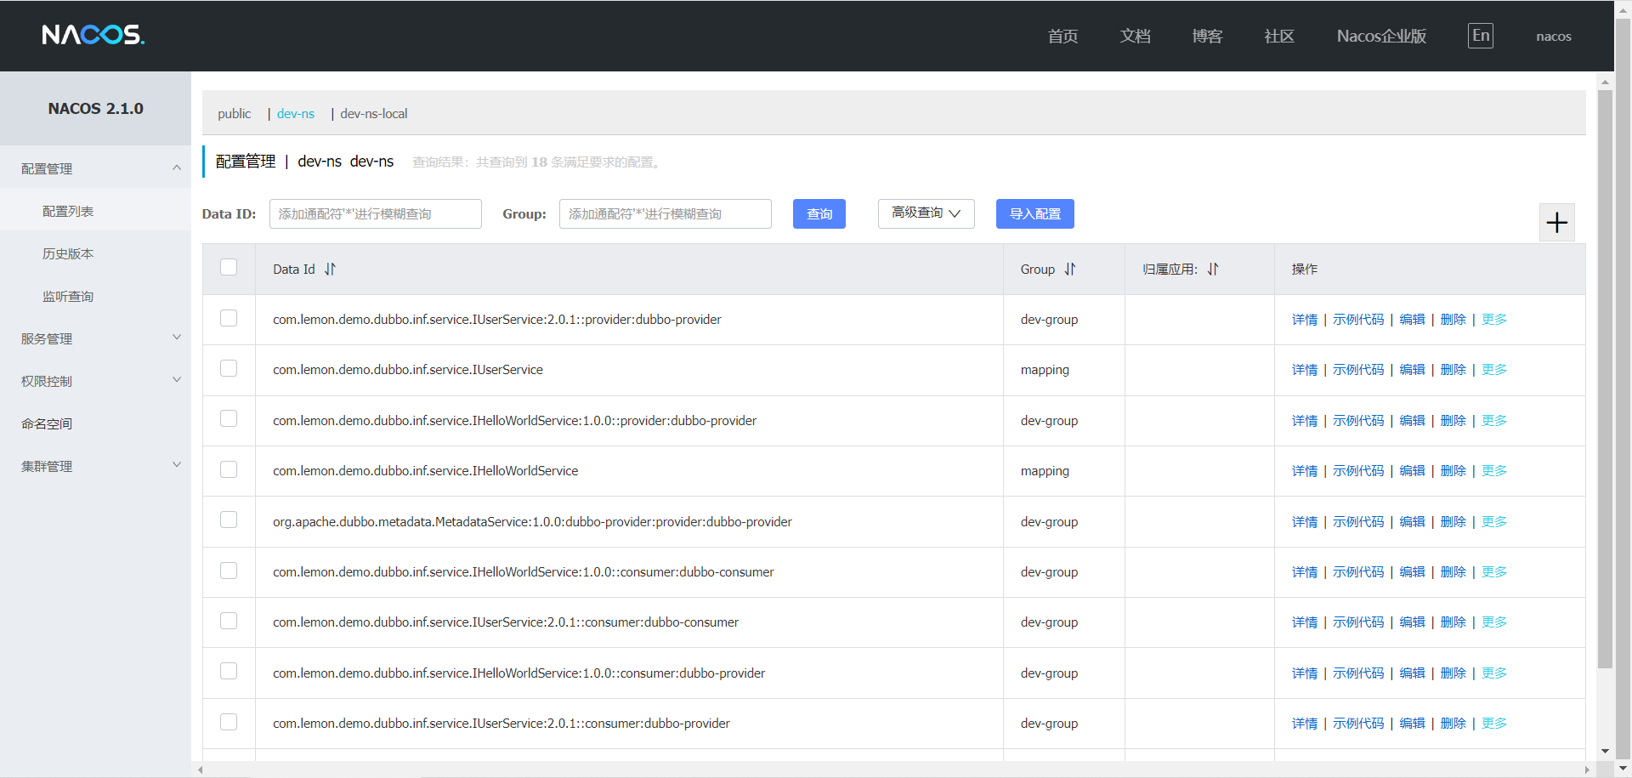Click the 导入配置 import button

[1034, 214]
